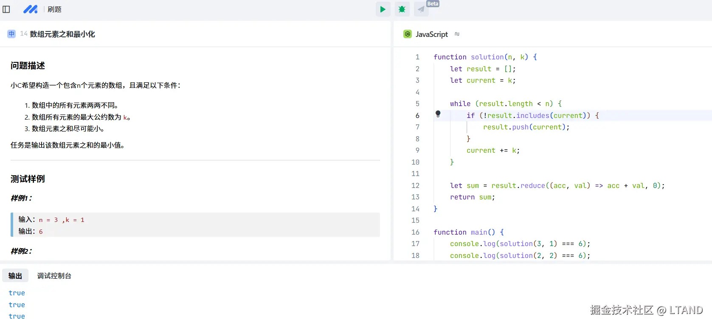Viewport: 712px width, 325px height.
Task: Click the 样例1 input code block
Action: [x=195, y=225]
